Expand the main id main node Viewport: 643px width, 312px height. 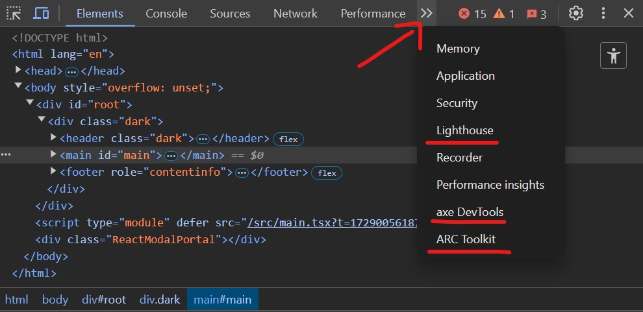[x=53, y=154]
